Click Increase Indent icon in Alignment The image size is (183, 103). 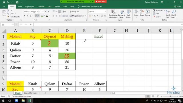pos(66,16)
